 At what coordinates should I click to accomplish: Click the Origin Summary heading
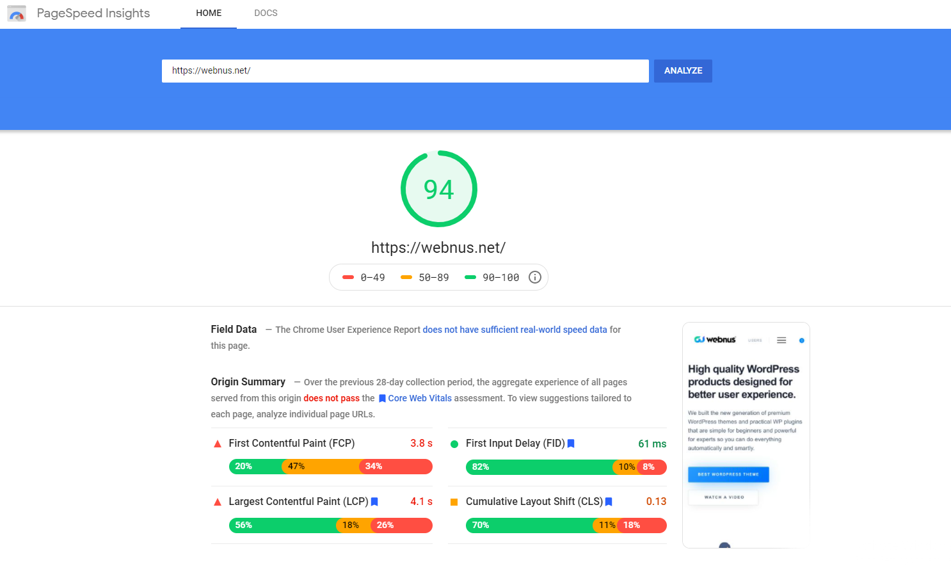click(x=248, y=382)
